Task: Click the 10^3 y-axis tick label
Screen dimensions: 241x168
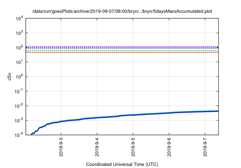Action: (20, 33)
